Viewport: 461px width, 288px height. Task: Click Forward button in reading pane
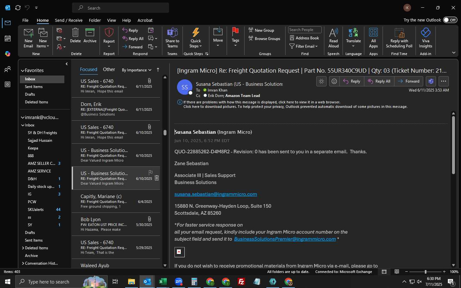click(408, 81)
